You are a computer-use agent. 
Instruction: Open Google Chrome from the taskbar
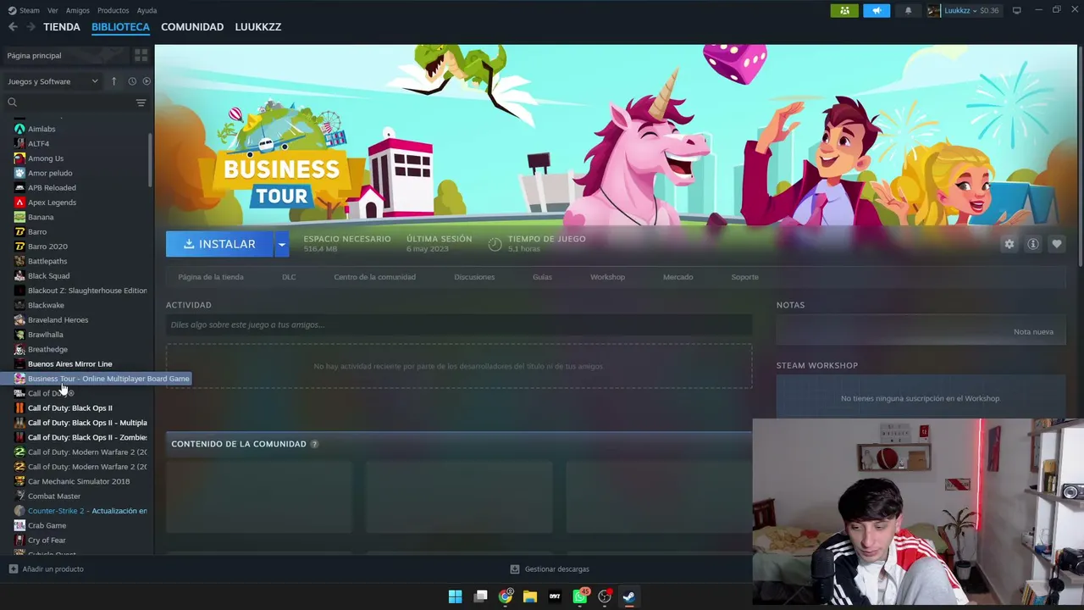[x=506, y=596]
